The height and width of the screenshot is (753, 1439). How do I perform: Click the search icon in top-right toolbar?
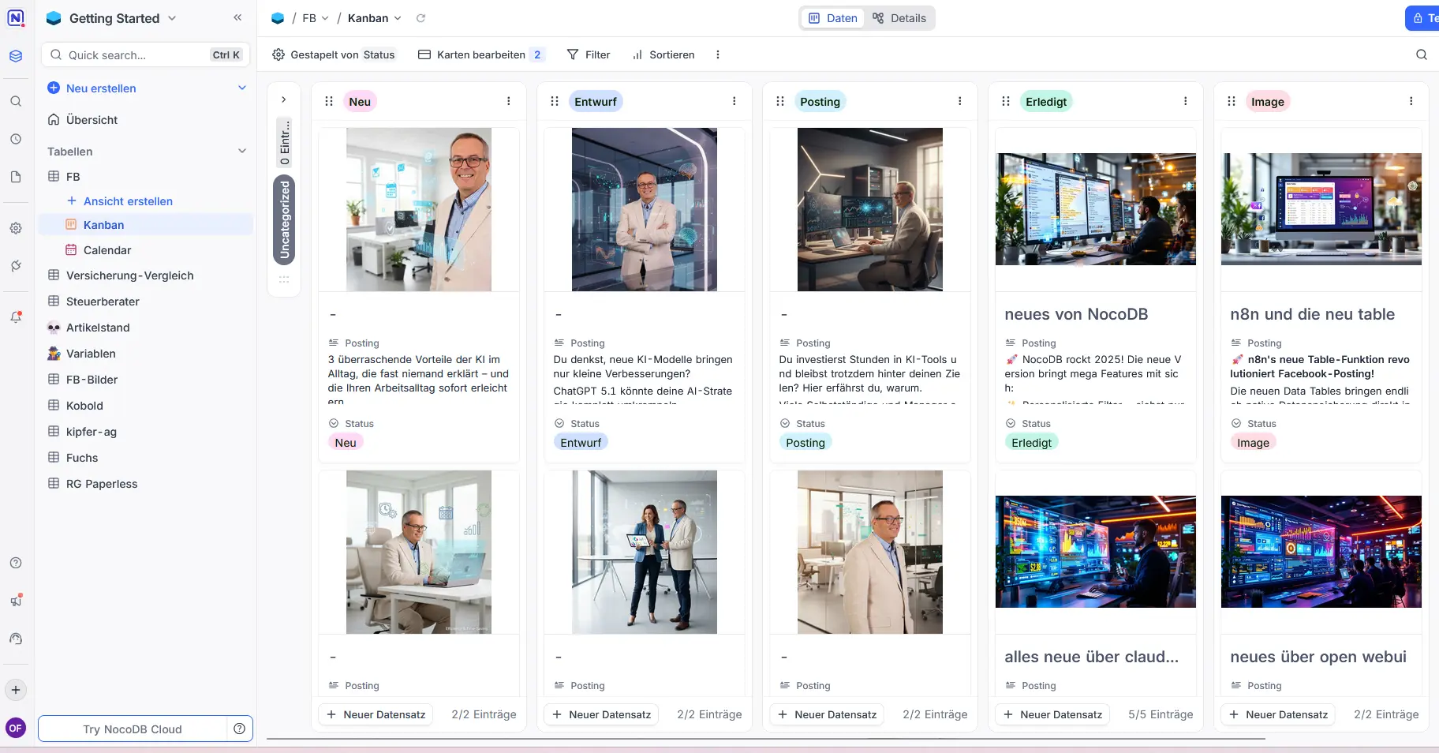point(1421,54)
